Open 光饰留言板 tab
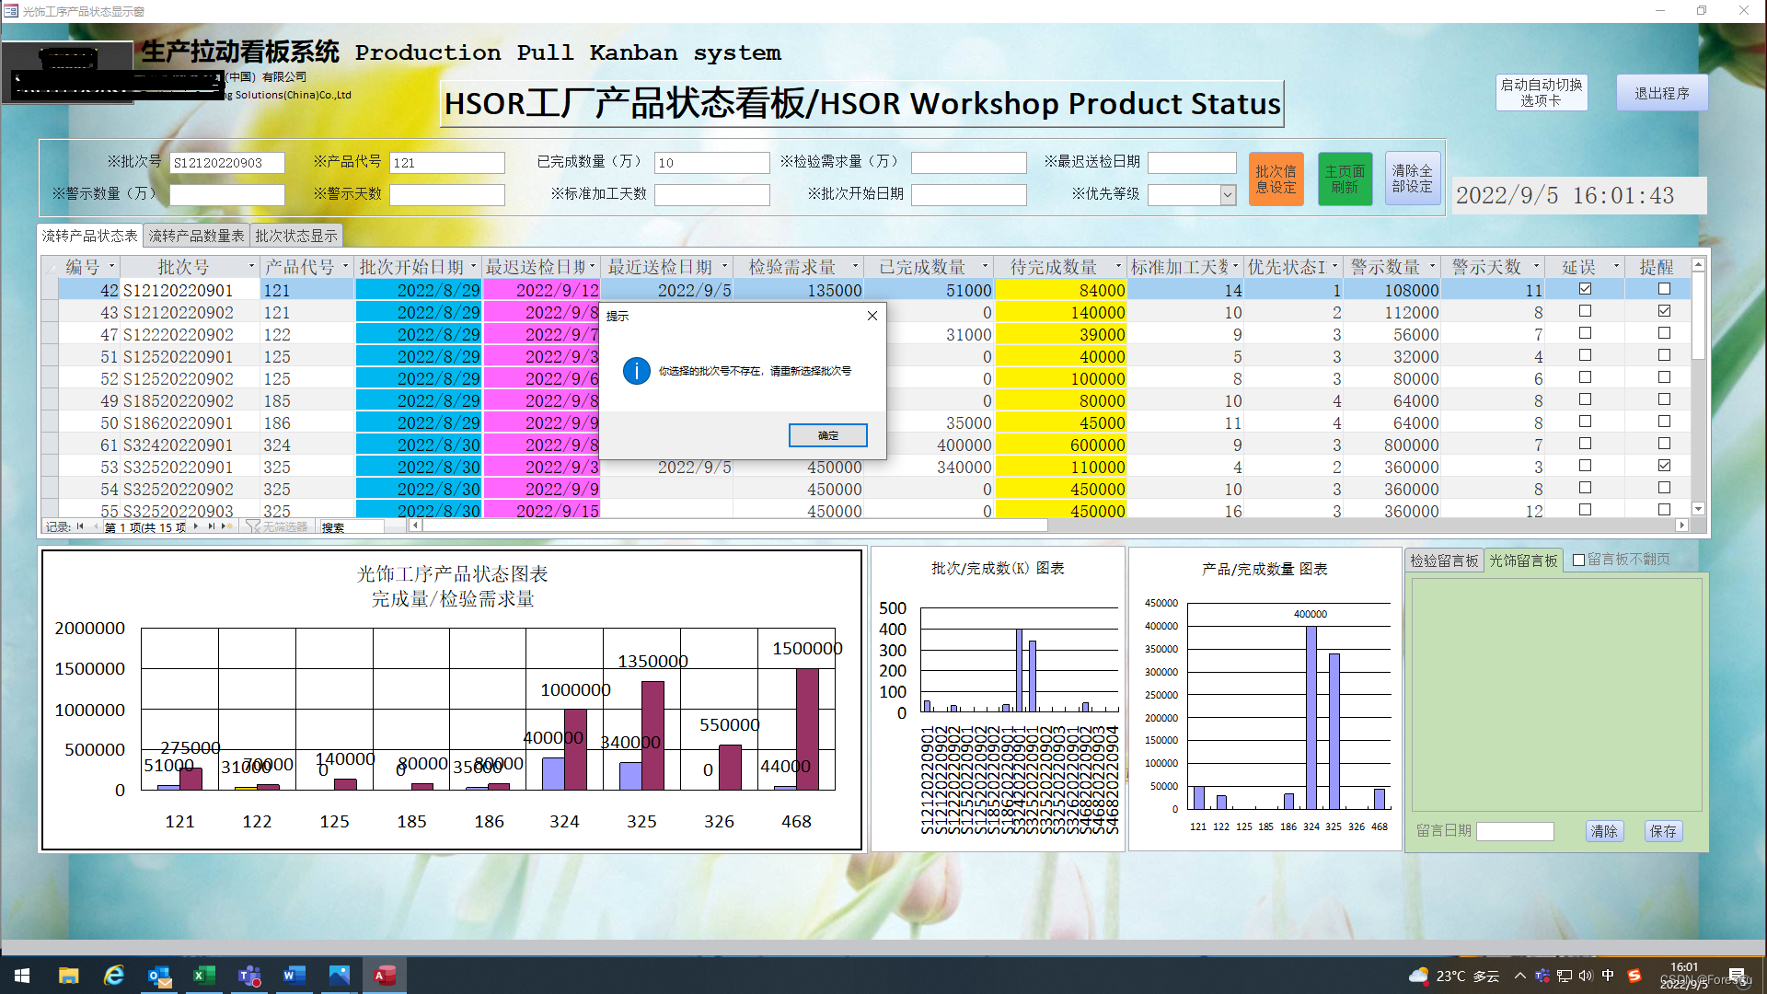This screenshot has height=994, width=1767. pos(1523,561)
